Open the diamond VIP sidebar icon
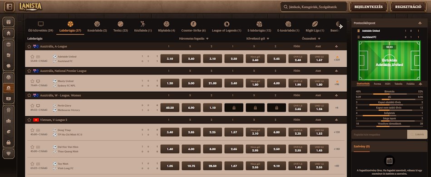The height and width of the screenshot is (177, 431). (9, 154)
